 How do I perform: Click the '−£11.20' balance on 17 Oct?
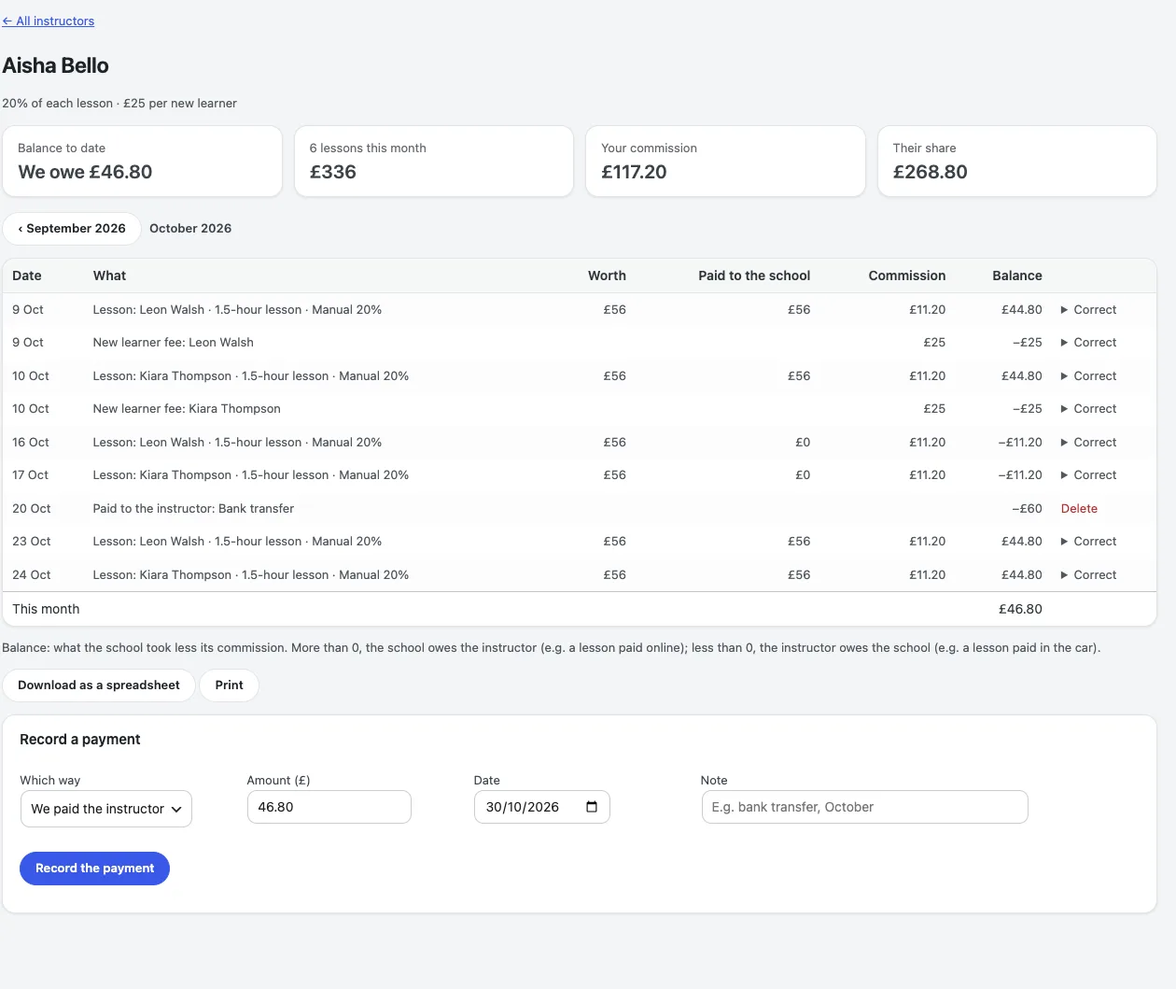(1020, 475)
